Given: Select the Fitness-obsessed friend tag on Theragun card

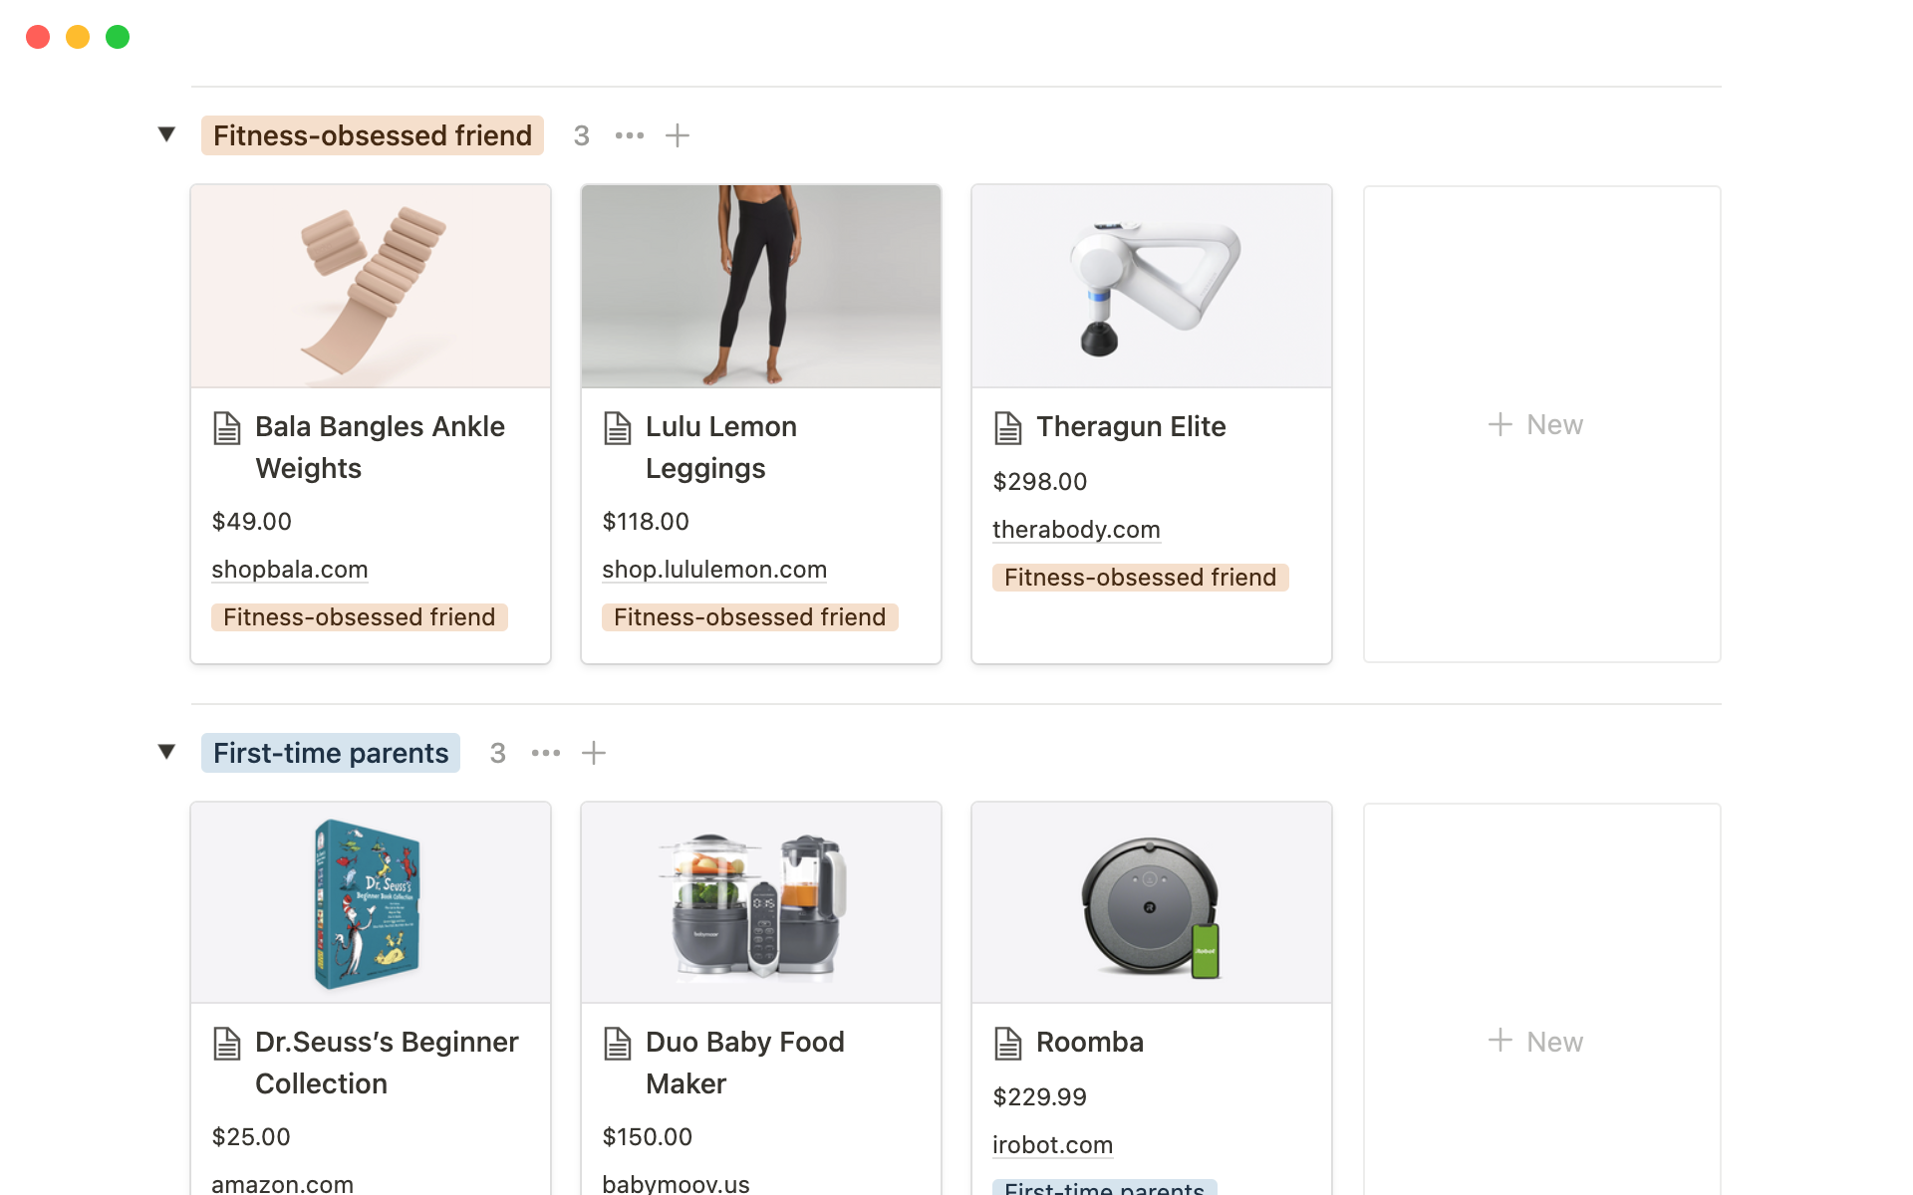Looking at the screenshot, I should coord(1140,578).
